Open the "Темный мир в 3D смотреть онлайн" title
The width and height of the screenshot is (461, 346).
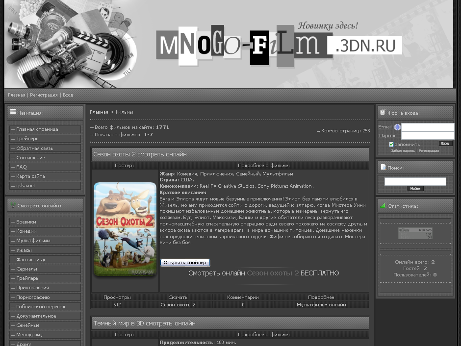pos(144,323)
